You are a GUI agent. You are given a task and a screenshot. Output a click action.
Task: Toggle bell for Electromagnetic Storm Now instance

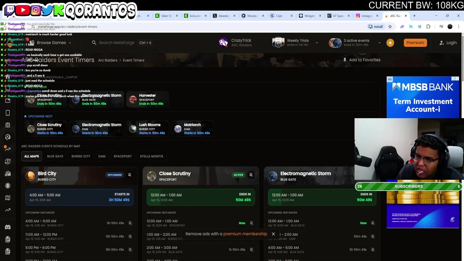tap(373, 223)
